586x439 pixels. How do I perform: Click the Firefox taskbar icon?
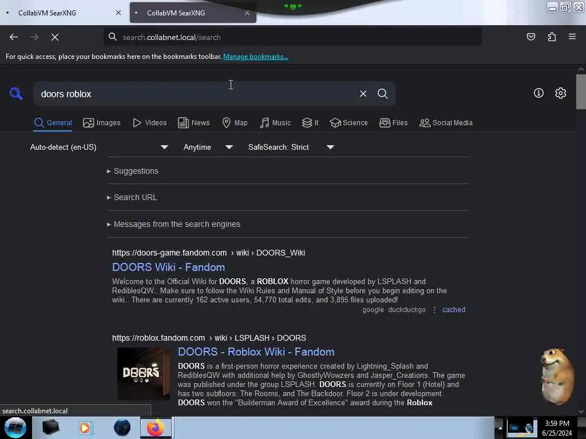point(156,428)
